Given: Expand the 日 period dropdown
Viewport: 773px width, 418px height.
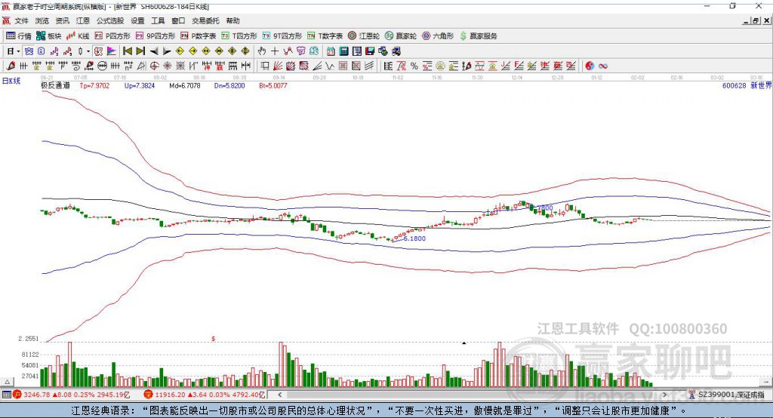Looking at the screenshot, I should pyautogui.click(x=11, y=51).
